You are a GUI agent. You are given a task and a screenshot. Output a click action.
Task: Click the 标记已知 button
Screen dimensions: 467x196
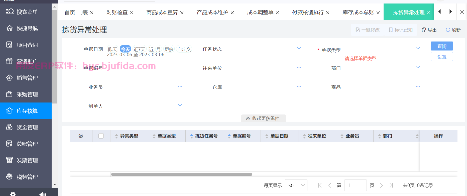tap(401, 30)
